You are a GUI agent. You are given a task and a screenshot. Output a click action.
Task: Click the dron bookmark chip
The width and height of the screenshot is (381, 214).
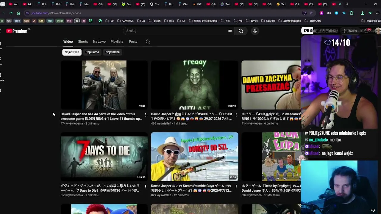[x=17, y=21]
